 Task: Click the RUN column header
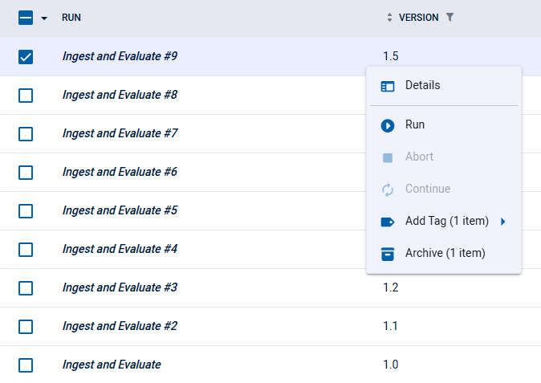click(71, 18)
